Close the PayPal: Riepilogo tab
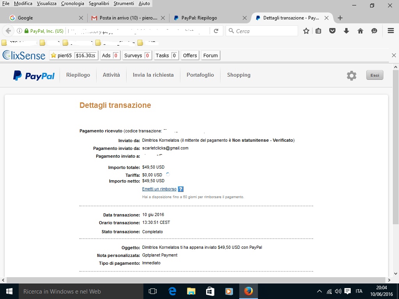The image size is (399, 299). 245,18
